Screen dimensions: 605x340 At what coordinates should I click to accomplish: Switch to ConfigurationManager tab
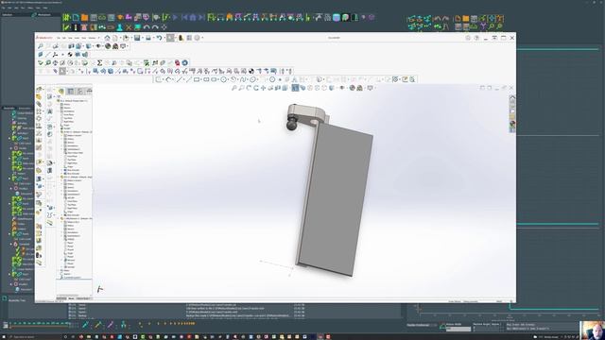pyautogui.click(x=79, y=91)
